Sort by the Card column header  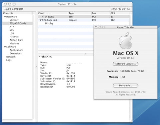click(53, 13)
